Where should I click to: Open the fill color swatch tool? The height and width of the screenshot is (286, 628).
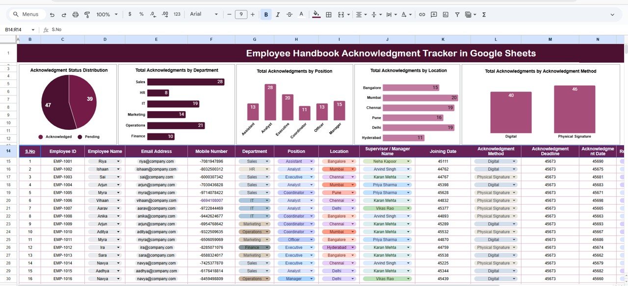click(316, 15)
